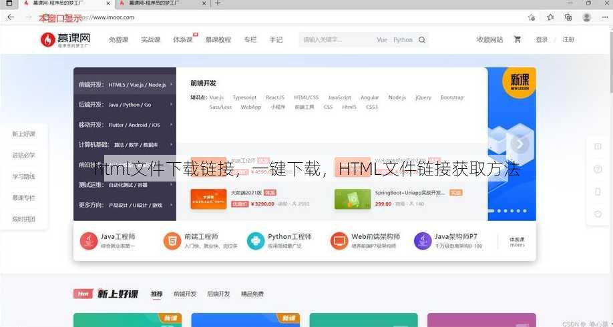Open the 体系课 nav item
Screen dimensions: 613x327
click(183, 39)
